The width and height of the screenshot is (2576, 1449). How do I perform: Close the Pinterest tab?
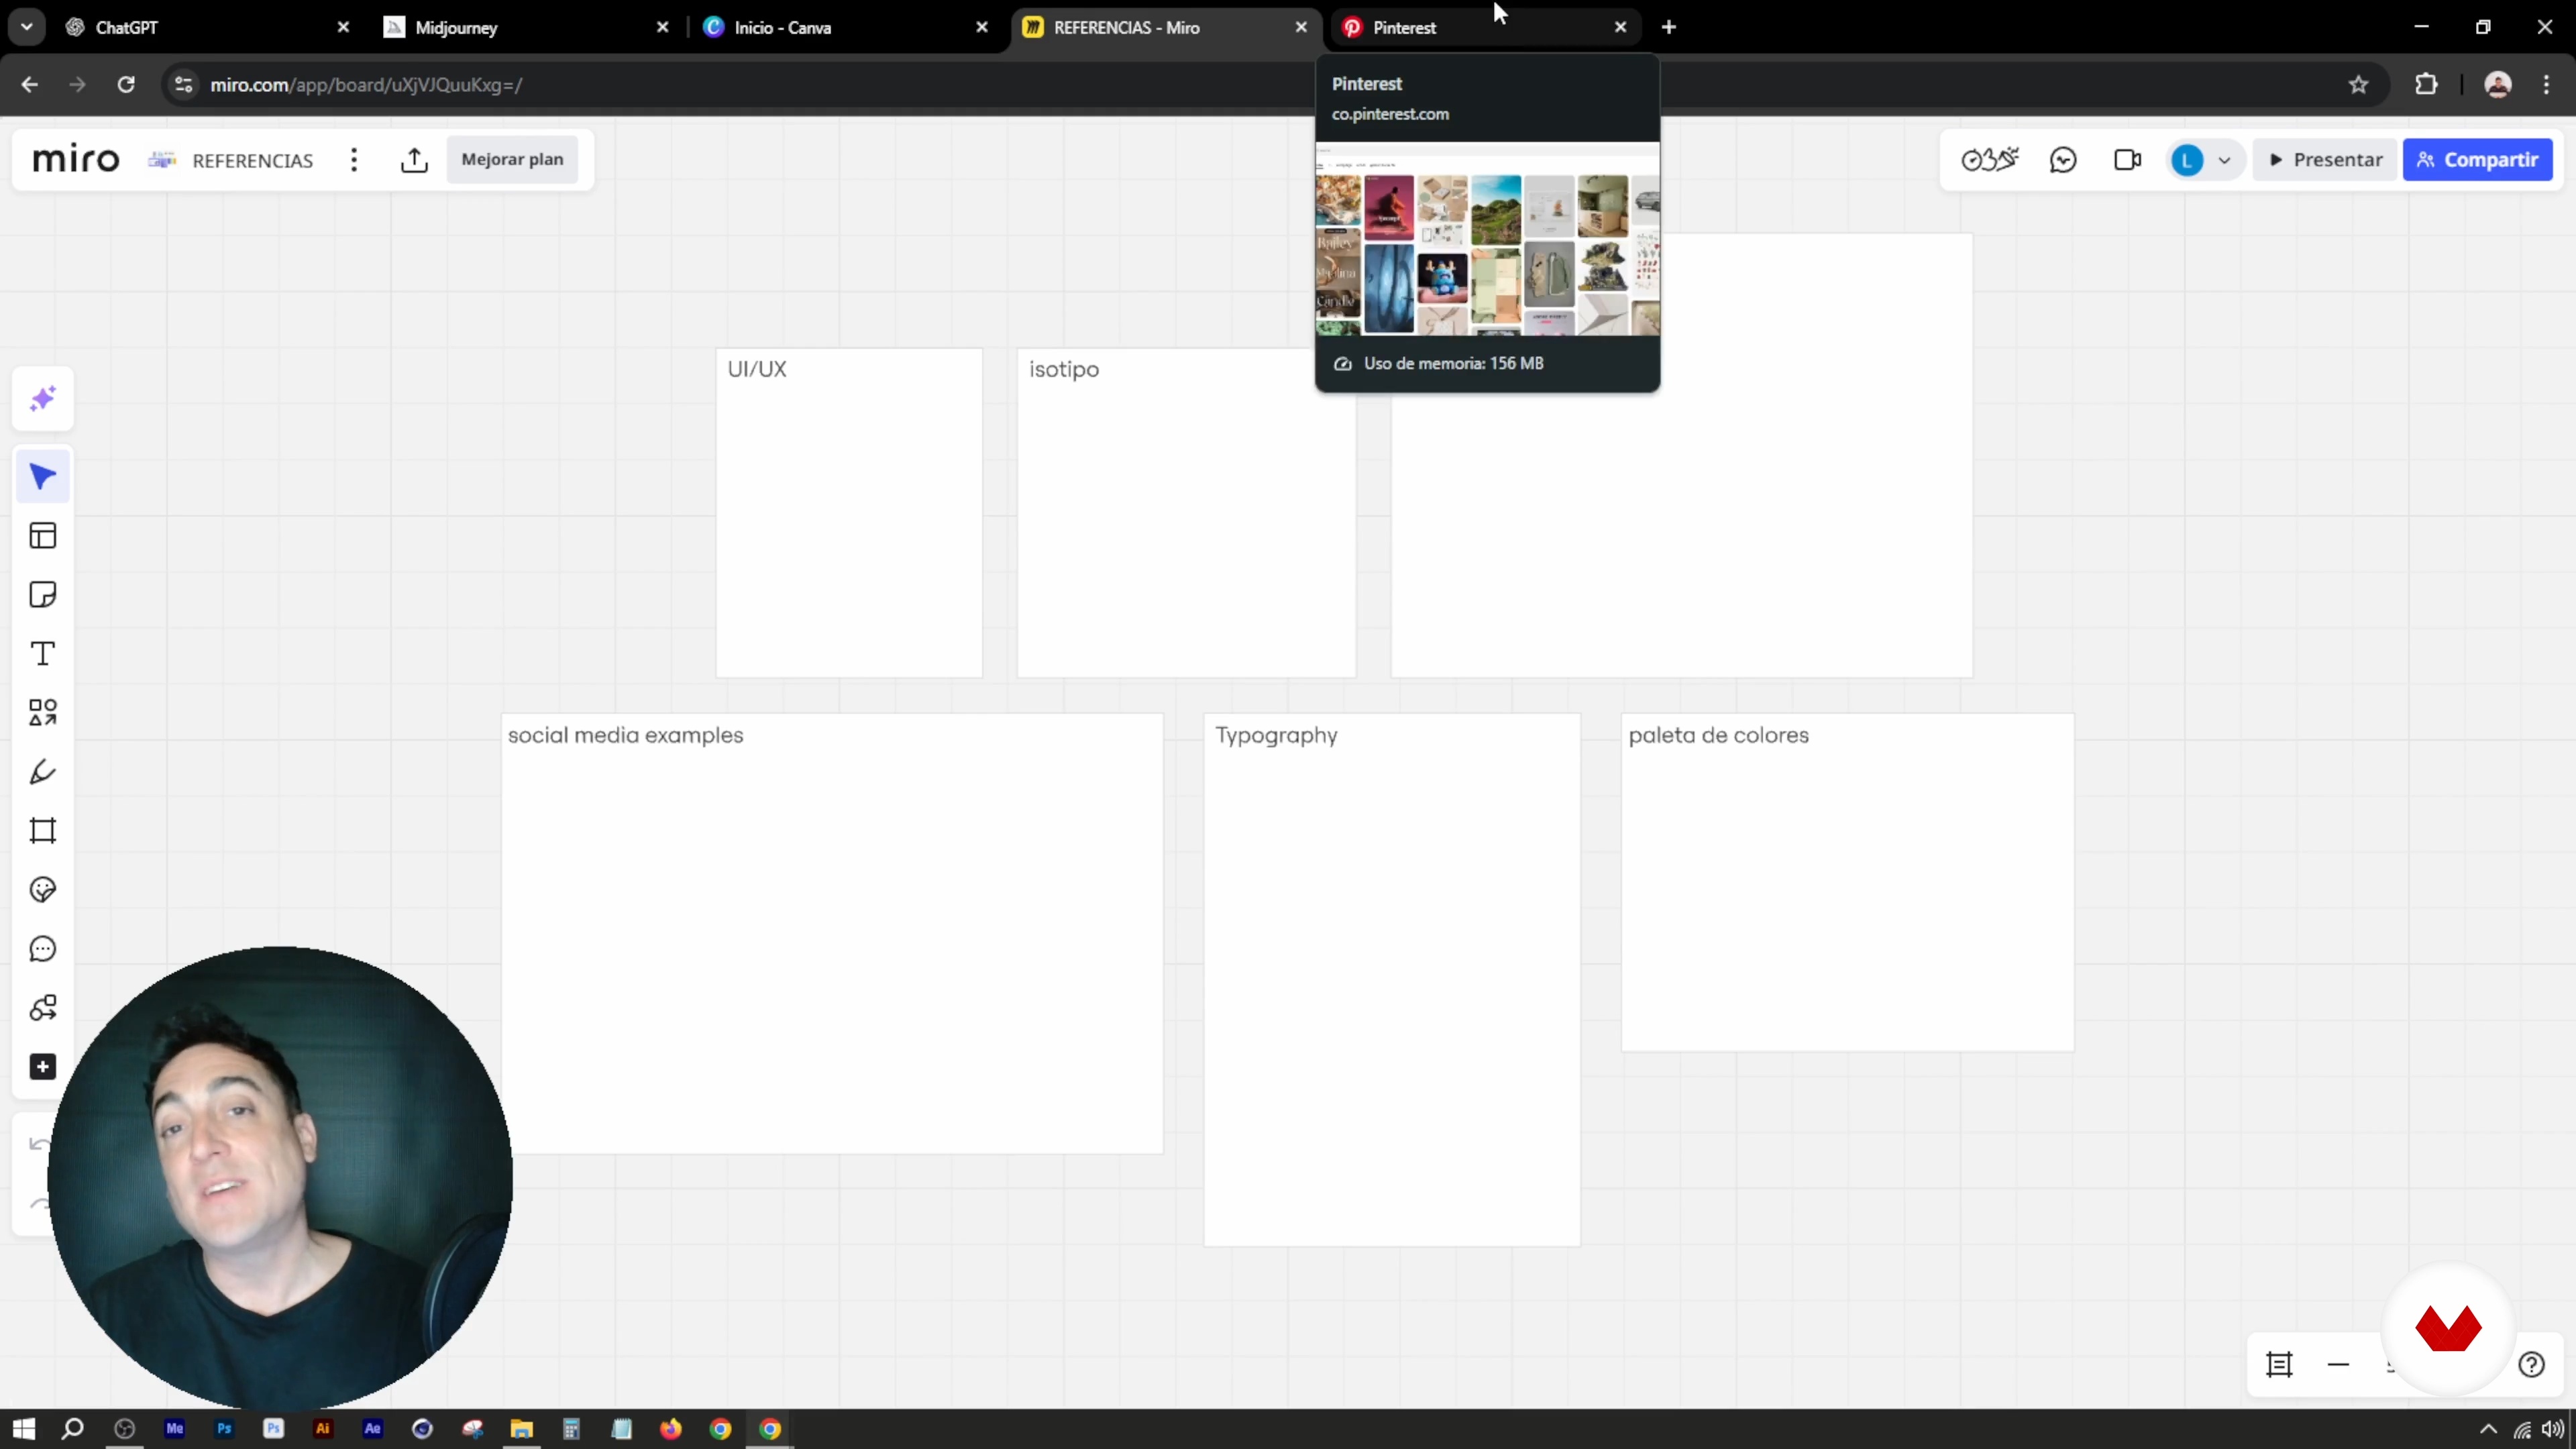(1621, 27)
